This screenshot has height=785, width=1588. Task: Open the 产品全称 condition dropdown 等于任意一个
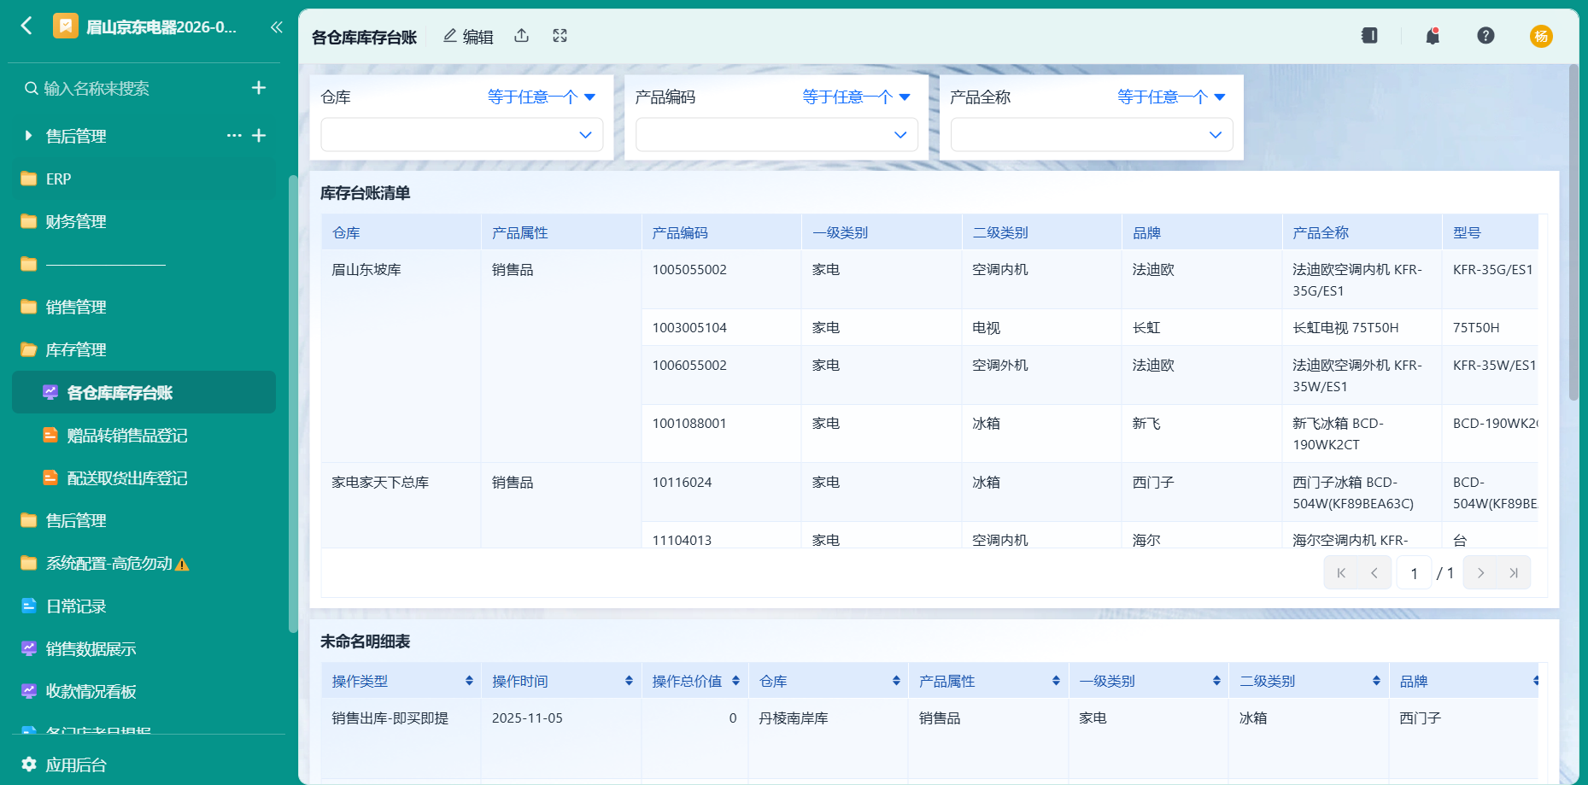tap(1172, 97)
